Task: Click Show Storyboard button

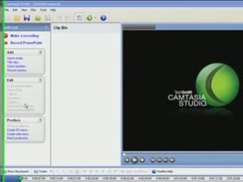Action: (17, 171)
